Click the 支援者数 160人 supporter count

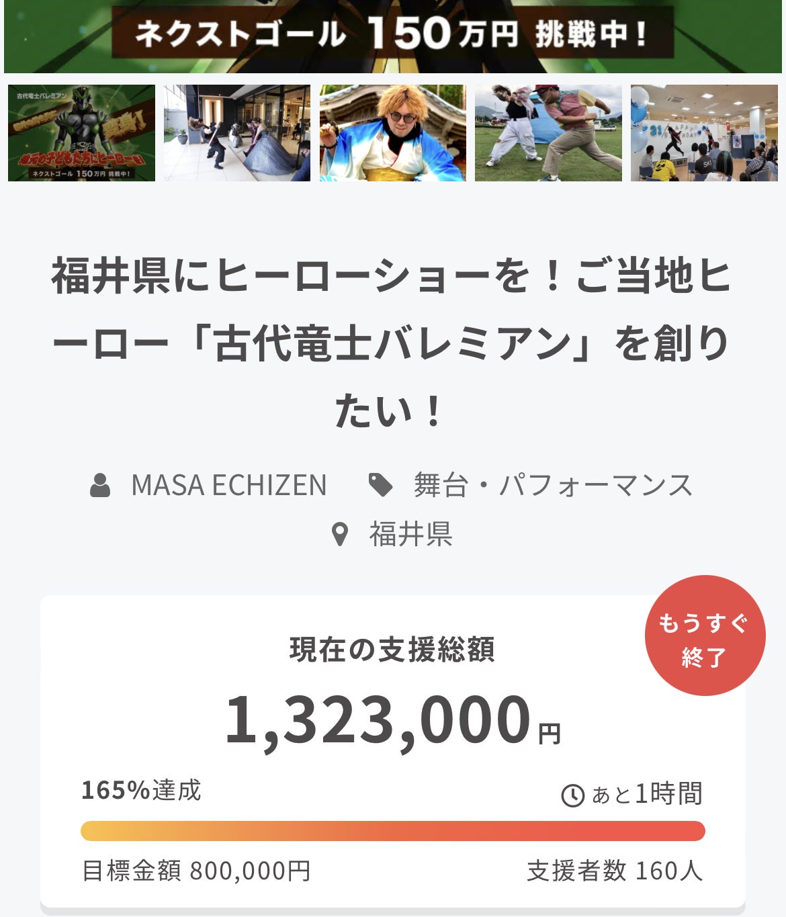(614, 871)
